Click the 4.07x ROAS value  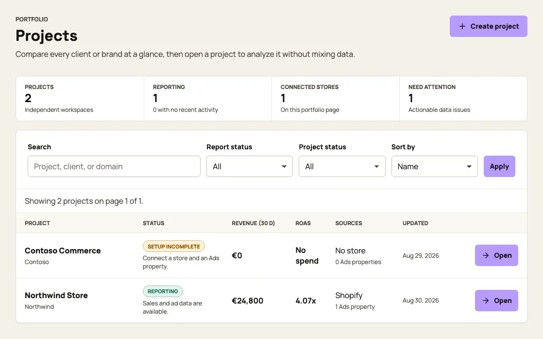click(x=306, y=301)
